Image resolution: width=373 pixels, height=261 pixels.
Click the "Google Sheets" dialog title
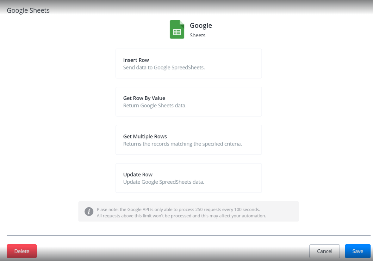[x=28, y=10]
